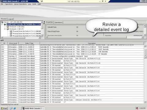Collapse left pane with splitter left arrow

click(44, 22)
